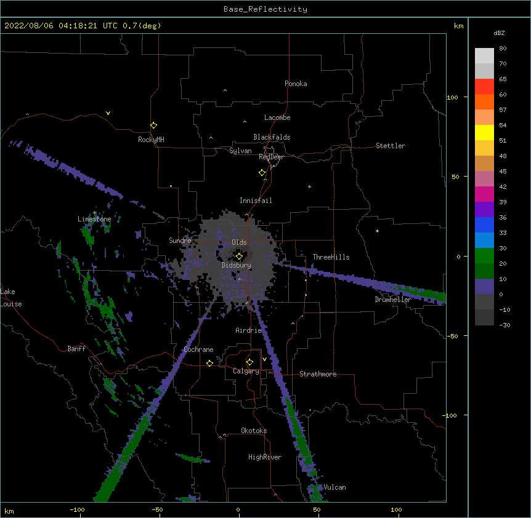Click the yellow diamond marker below RedDeer
This screenshot has height=518, width=531.
coord(262,173)
